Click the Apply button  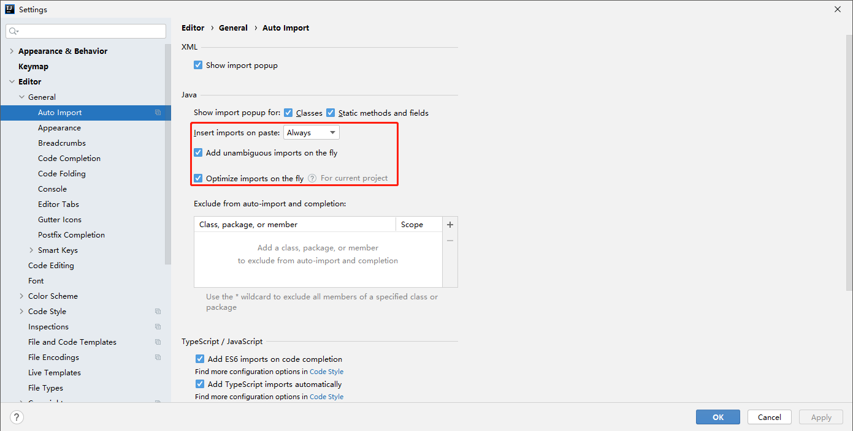[821, 418]
